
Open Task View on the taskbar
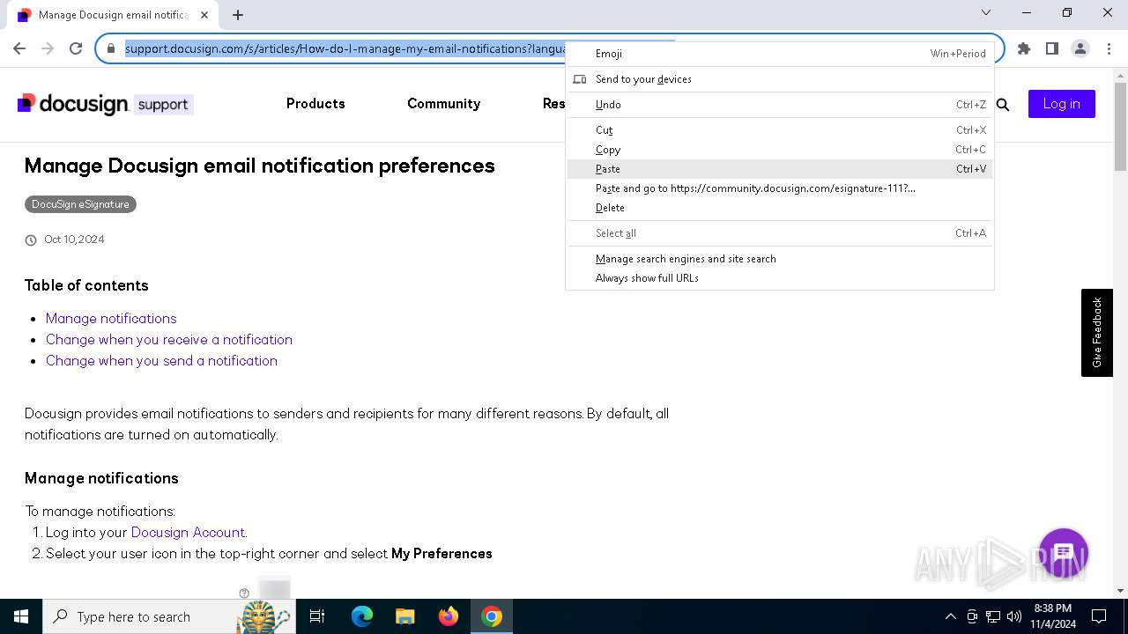tap(318, 616)
